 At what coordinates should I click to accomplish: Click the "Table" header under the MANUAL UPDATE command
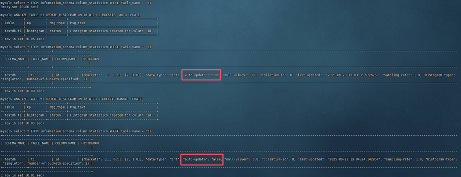click(x=9, y=107)
